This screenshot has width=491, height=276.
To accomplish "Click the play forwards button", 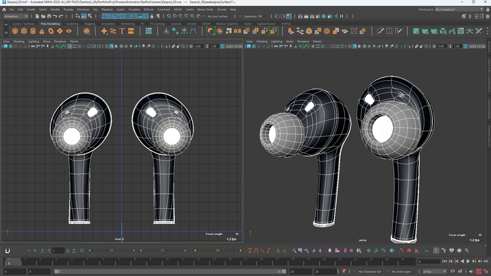I will (x=466, y=261).
